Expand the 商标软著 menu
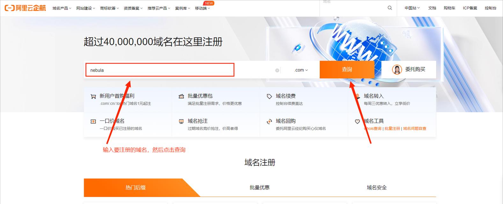Screen dimensions: 503x204 tap(109, 8)
